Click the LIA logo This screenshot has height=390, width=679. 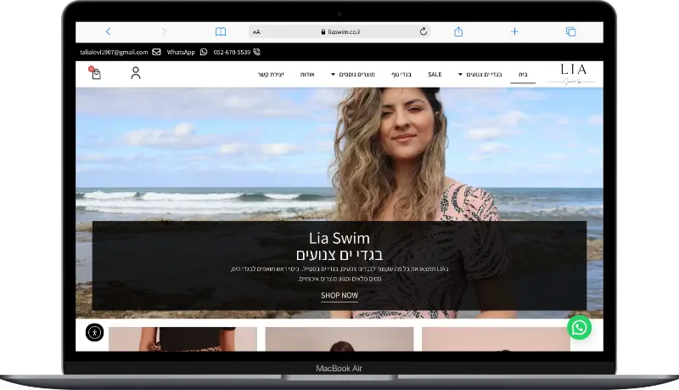[571, 74]
